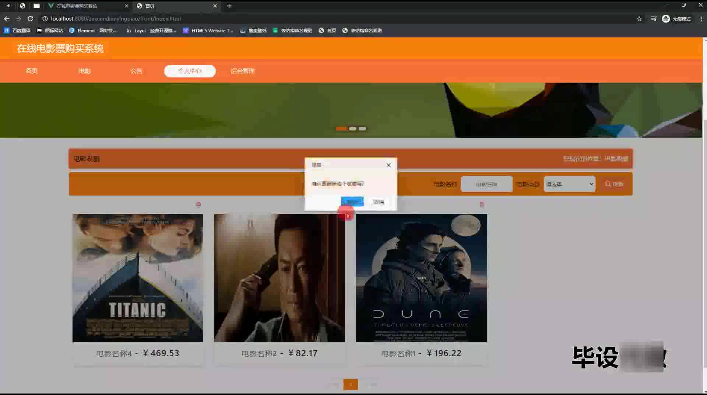Click the search button with magnifier
Image resolution: width=707 pixels, height=395 pixels.
pyautogui.click(x=615, y=184)
